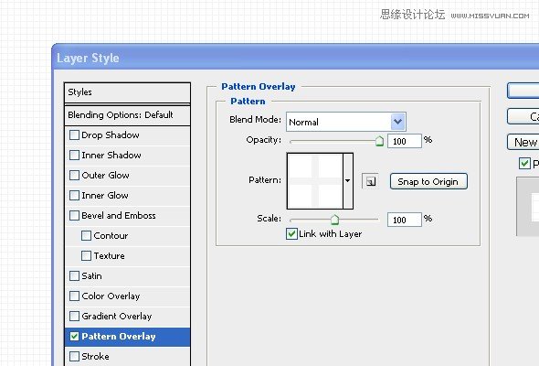The image size is (539, 366).
Task: Select the highlighted Pattern Overlay row label
Action: click(x=119, y=337)
